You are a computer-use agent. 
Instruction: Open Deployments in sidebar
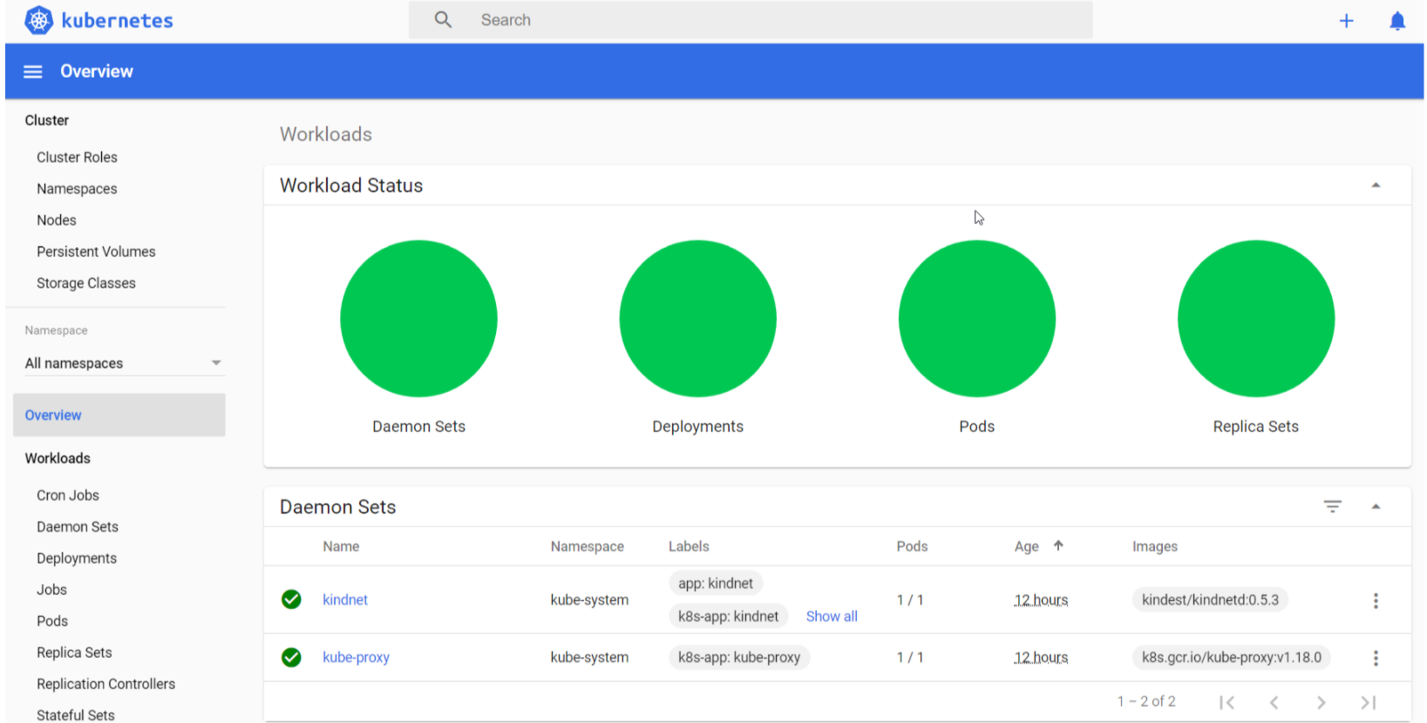[x=77, y=558]
